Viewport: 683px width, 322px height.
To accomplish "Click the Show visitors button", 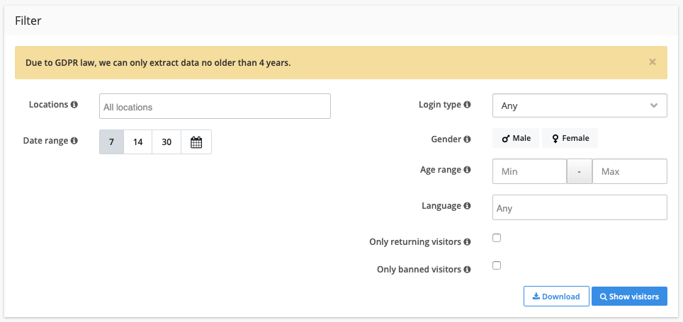I will [x=629, y=297].
